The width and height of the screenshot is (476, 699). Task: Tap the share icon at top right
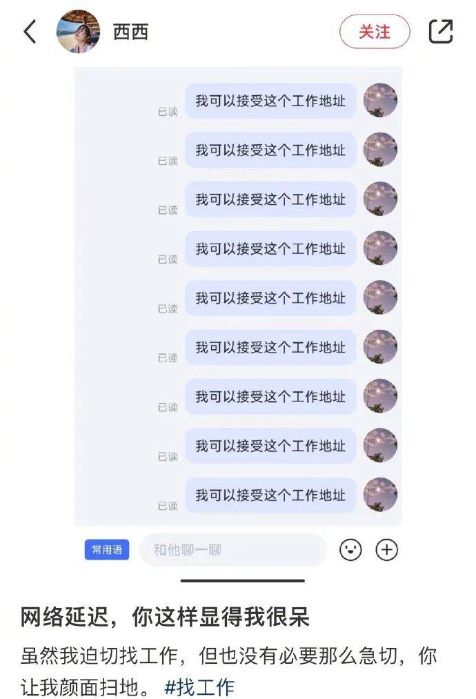[440, 32]
